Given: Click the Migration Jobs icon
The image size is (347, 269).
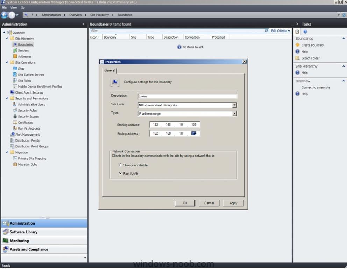Looking at the screenshot, I should [x=15, y=164].
